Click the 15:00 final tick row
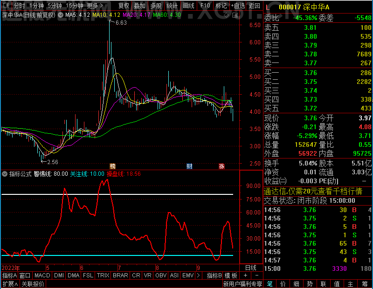The image size is (373, 289). click(x=318, y=268)
